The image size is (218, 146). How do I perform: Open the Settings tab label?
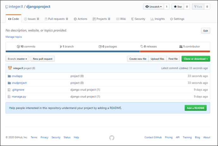179,19
